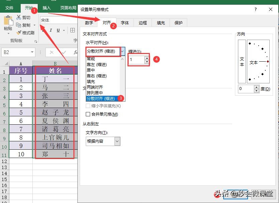Toggle italic formatting
This screenshot has height=203, width=279.
(x=51, y=30)
